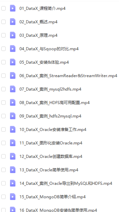Click the video file icon for 04_DataX_与Sqoop的对比.mp4
This screenshot has height=212, width=119.
click(x=13, y=49)
